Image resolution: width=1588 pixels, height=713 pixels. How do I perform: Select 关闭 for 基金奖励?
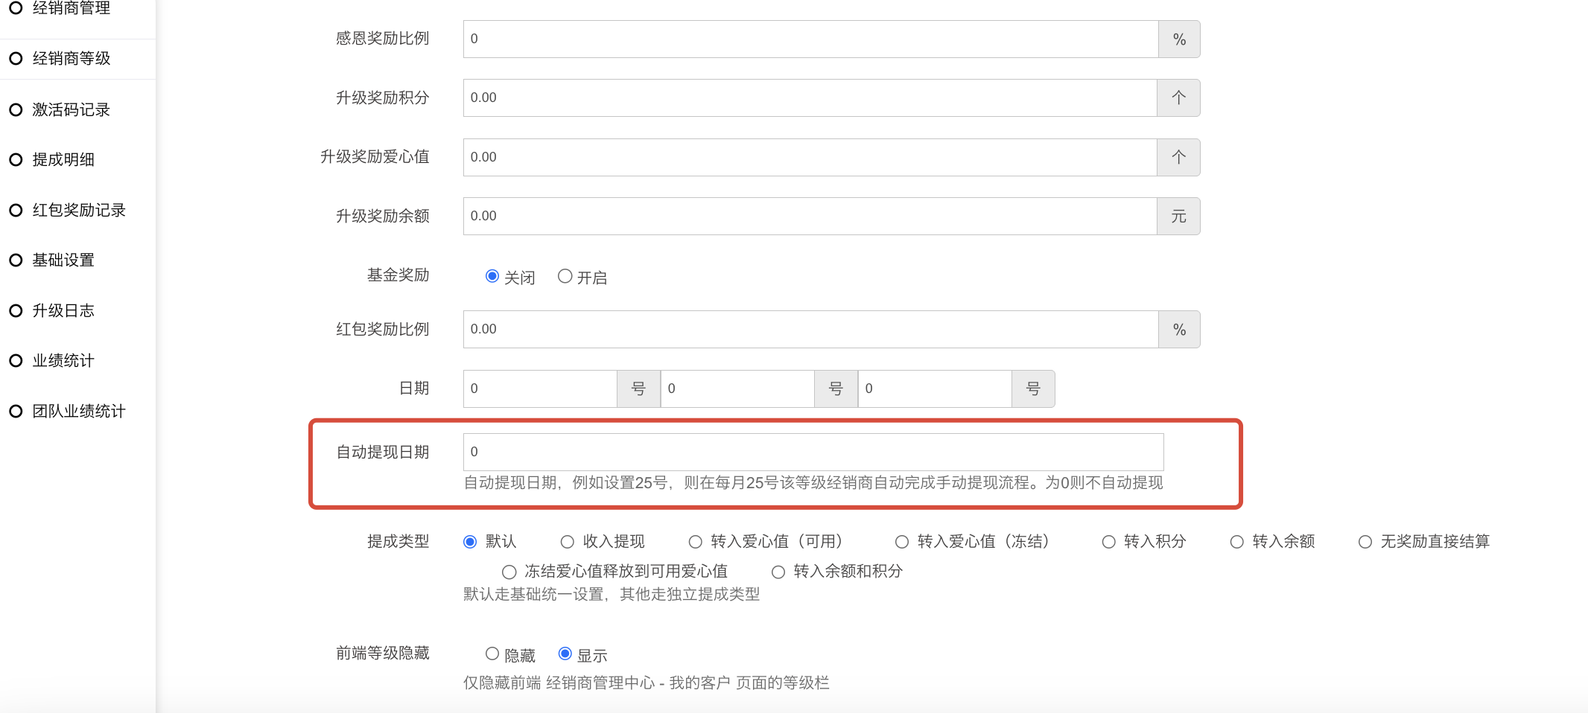492,277
